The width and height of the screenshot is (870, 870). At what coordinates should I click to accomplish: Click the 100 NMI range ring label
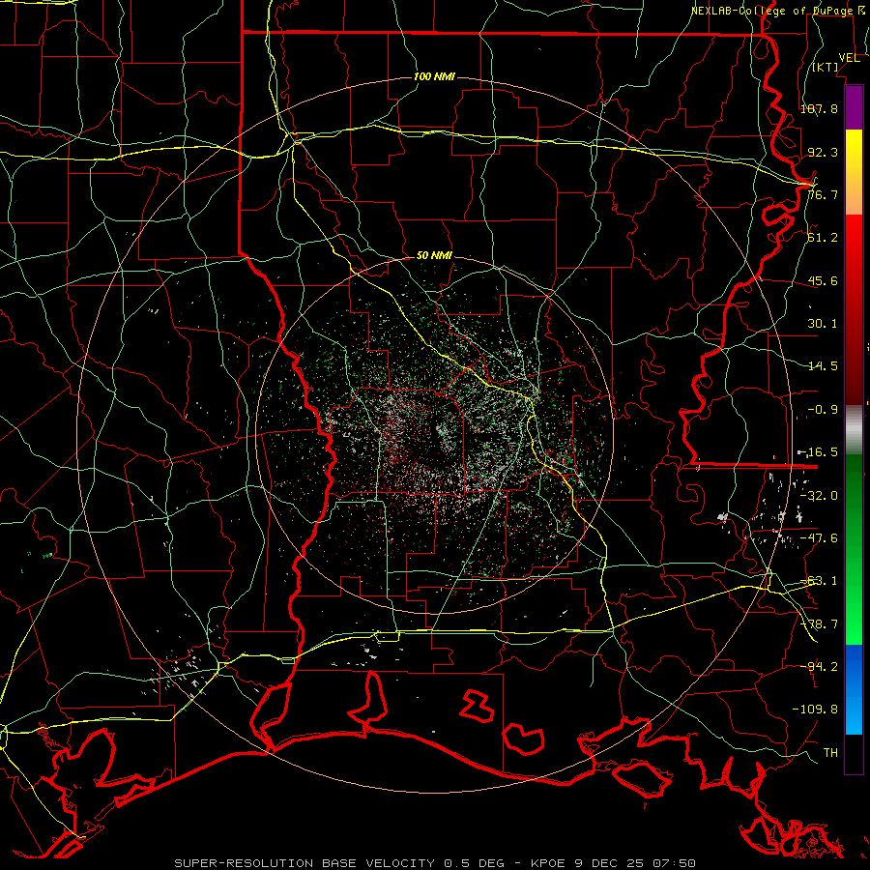click(x=434, y=76)
